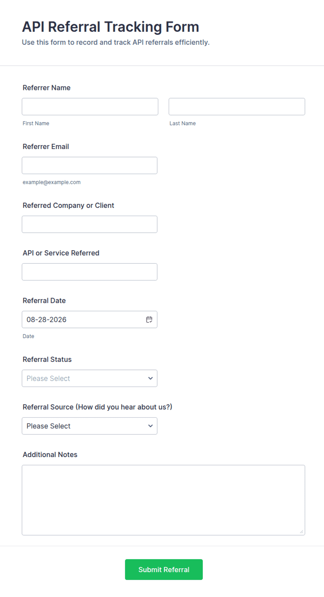Focus the Last Name input field

[x=237, y=106]
